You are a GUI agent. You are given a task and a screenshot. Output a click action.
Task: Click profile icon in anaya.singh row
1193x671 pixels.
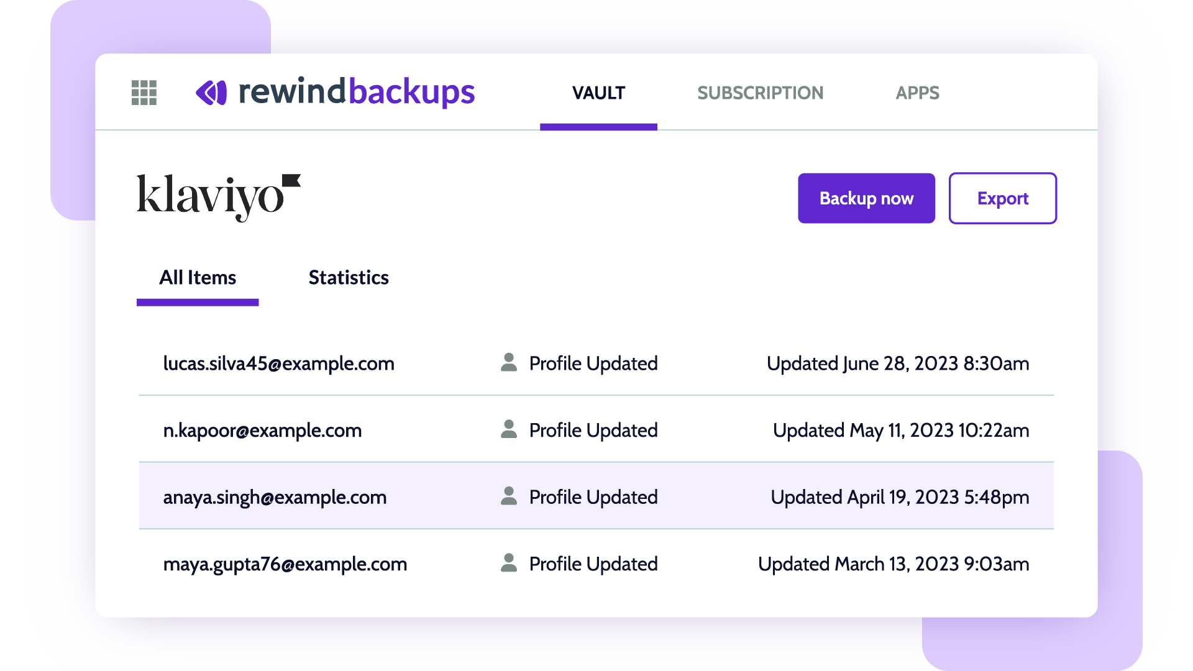(x=509, y=496)
